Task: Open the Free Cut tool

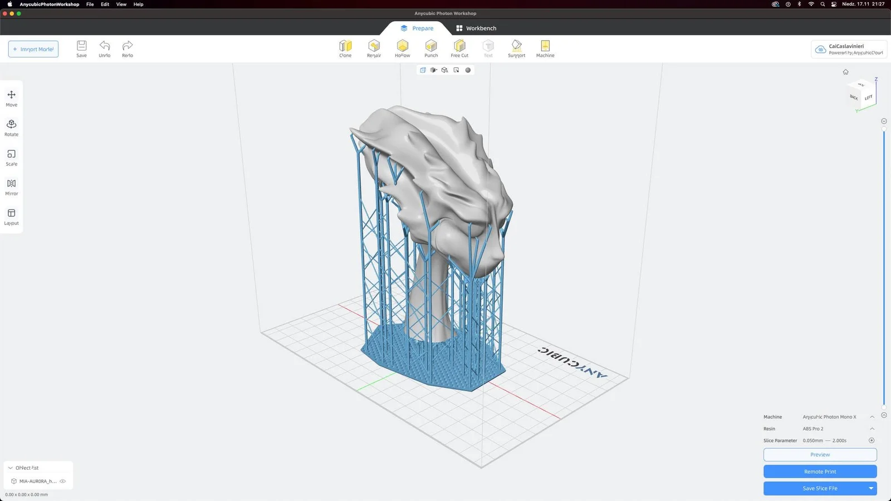Action: [x=459, y=48]
